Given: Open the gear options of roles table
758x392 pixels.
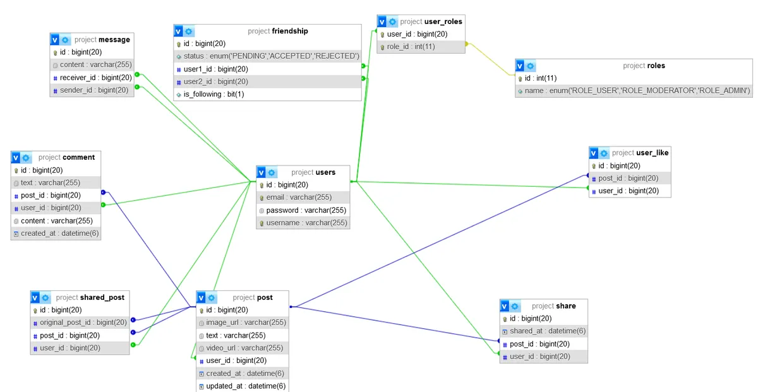Looking at the screenshot, I should pyautogui.click(x=531, y=66).
